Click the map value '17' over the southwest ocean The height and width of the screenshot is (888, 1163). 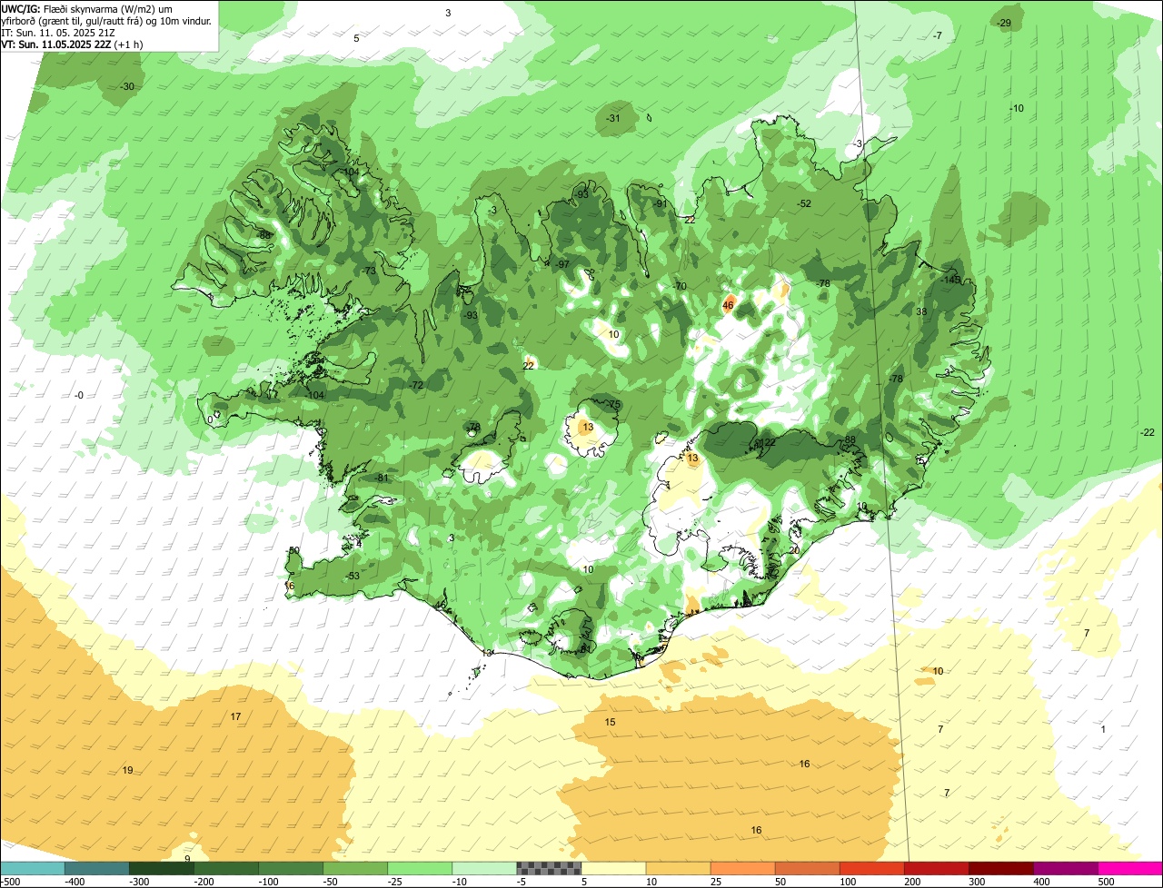tap(235, 716)
